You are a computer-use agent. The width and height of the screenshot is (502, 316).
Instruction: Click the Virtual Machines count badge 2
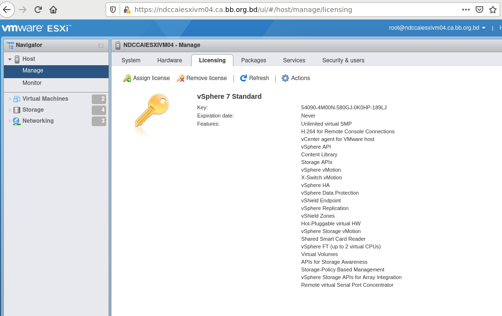click(99, 99)
